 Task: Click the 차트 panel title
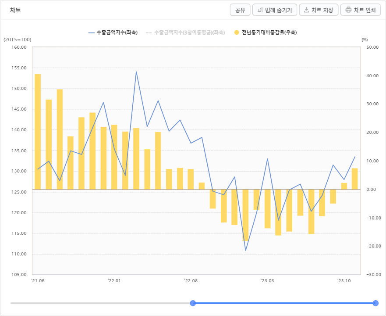(x=15, y=10)
